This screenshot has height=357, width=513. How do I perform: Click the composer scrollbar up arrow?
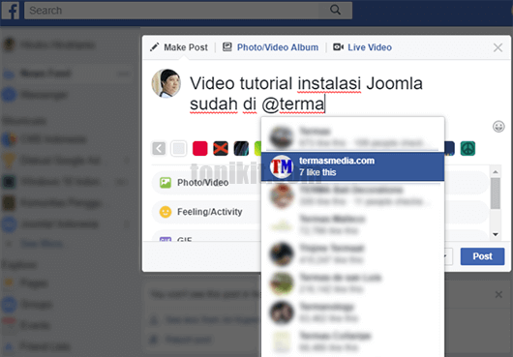tap(496, 171)
